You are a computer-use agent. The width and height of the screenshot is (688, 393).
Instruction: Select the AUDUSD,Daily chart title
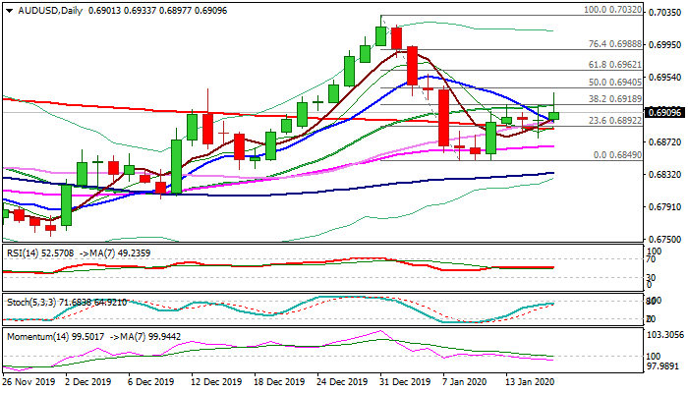click(50, 11)
